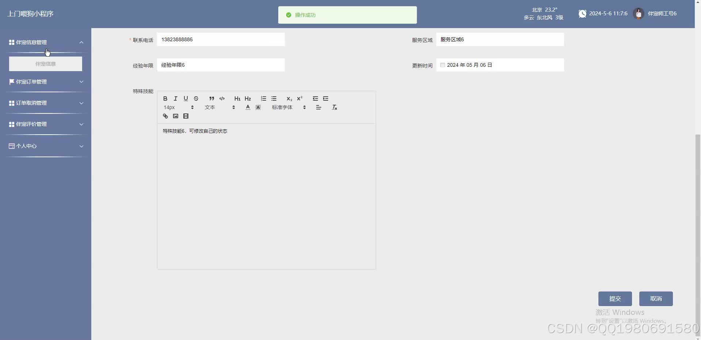
Task: Expand the 伴宠评价管理 menu
Action: tap(46, 124)
